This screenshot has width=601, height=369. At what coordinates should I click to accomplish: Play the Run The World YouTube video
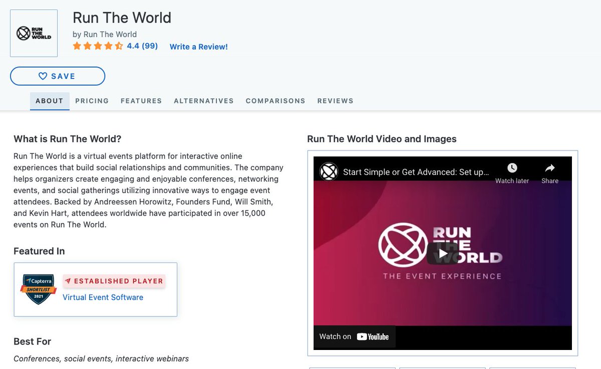[443, 253]
